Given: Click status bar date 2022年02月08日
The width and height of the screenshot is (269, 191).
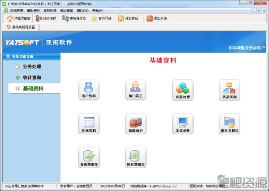Looking at the screenshot, I should point(113,186).
